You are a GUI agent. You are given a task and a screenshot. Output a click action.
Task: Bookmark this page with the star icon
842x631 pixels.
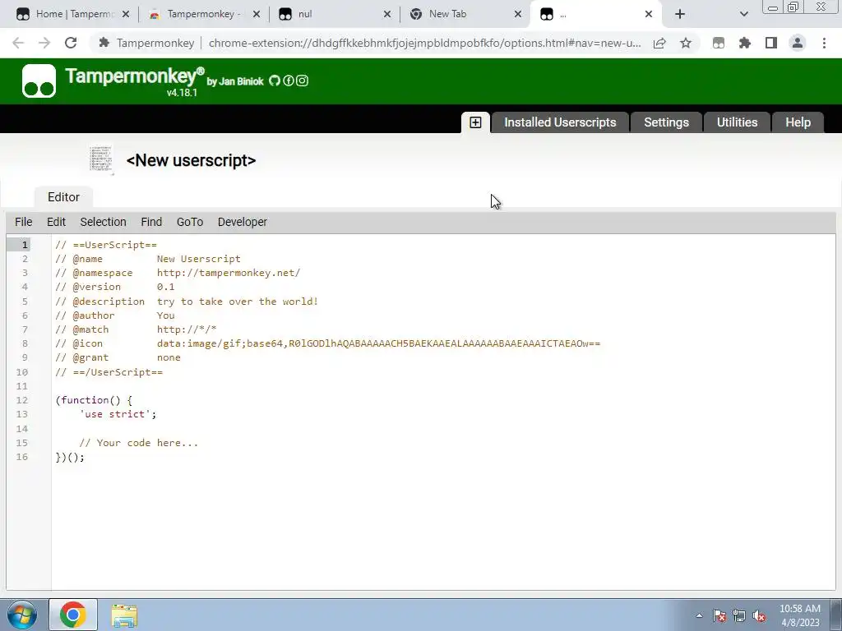pos(686,43)
